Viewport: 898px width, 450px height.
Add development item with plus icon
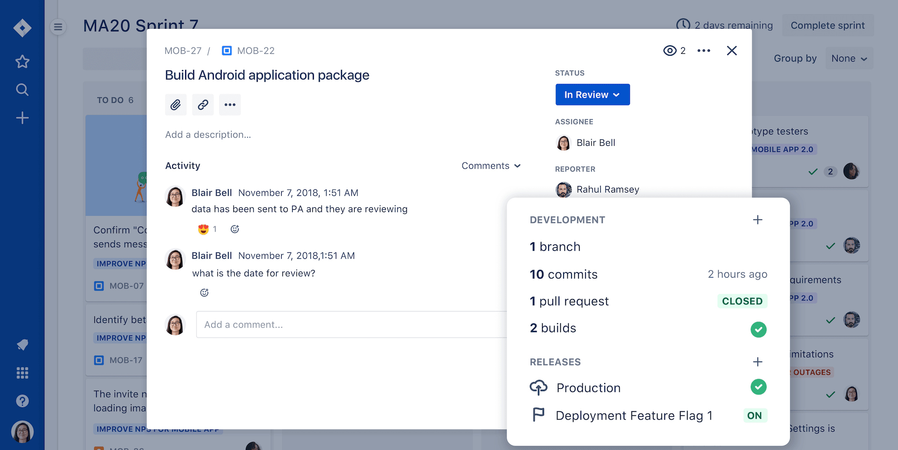(758, 220)
